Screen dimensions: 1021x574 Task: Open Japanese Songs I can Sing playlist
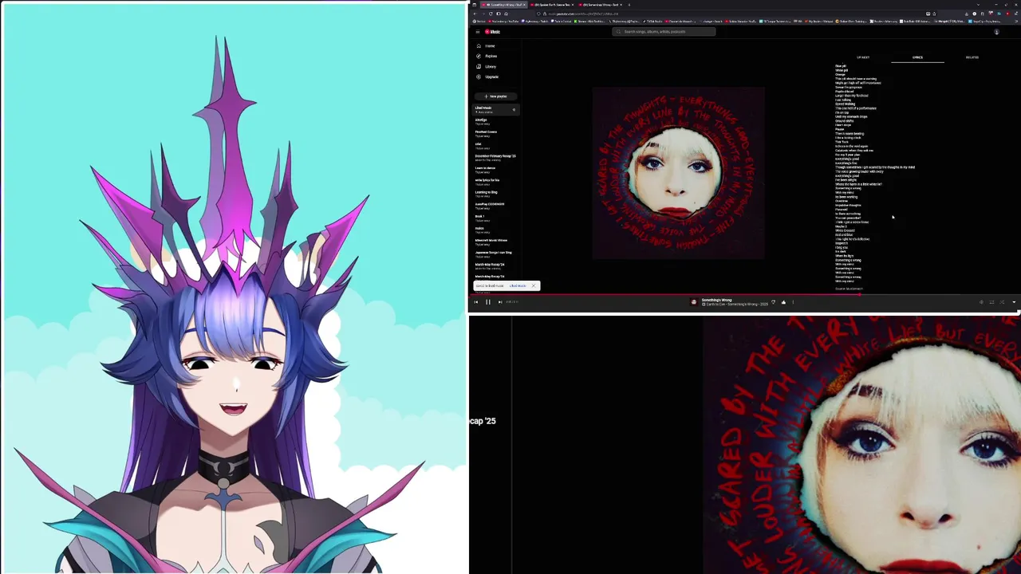pos(494,254)
